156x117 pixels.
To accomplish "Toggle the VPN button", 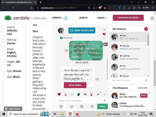I will 146,8.
